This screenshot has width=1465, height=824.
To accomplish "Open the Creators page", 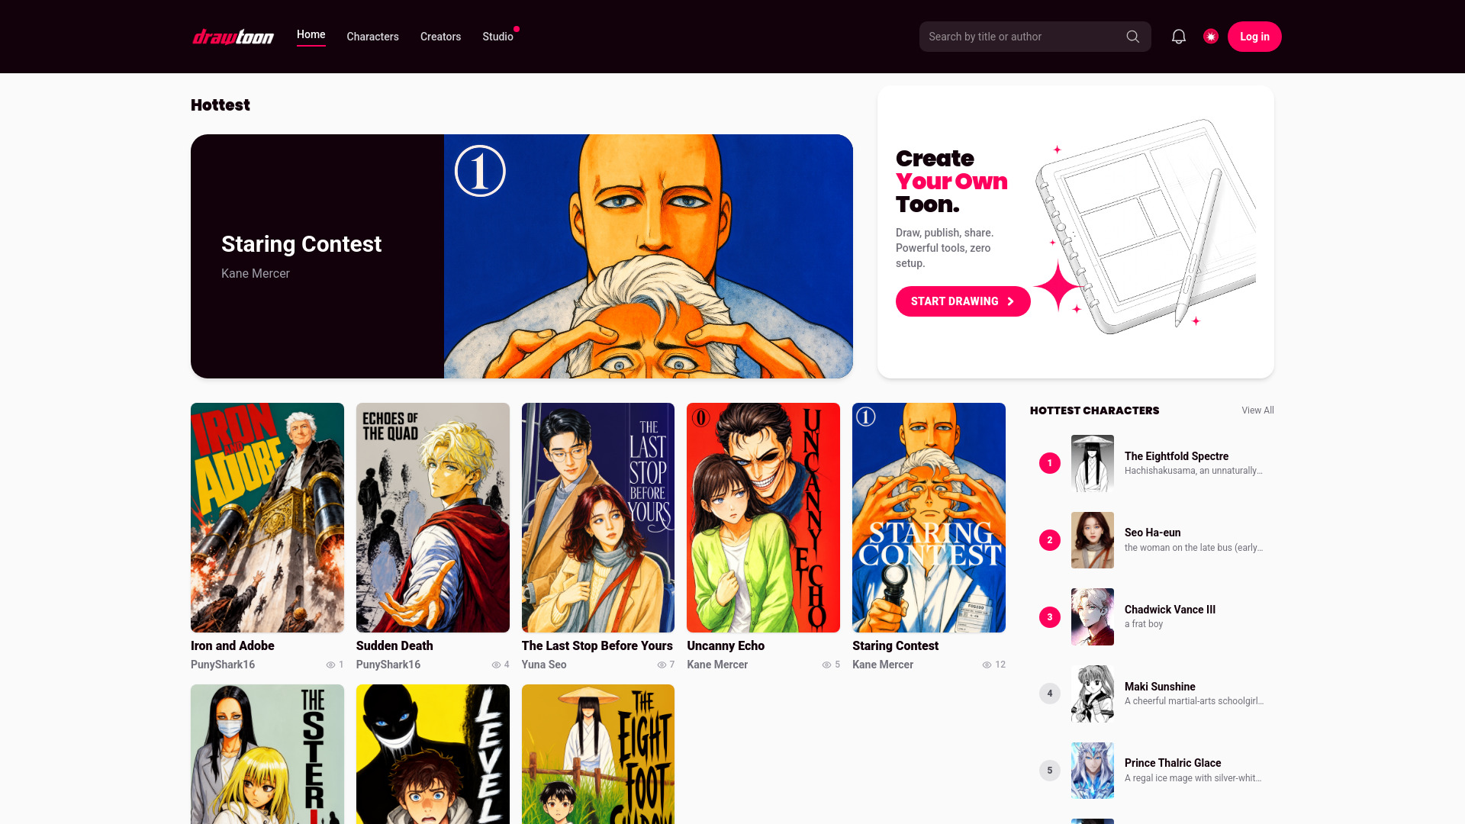I will point(440,37).
